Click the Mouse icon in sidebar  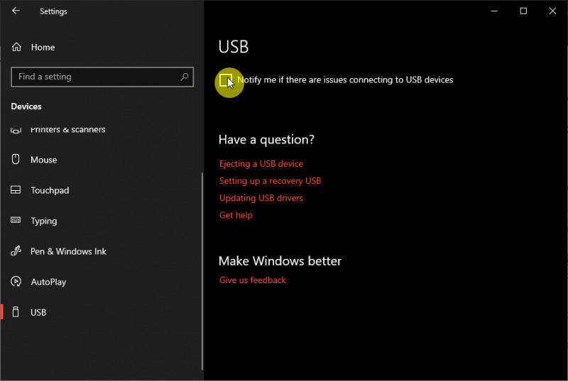pyautogui.click(x=16, y=160)
